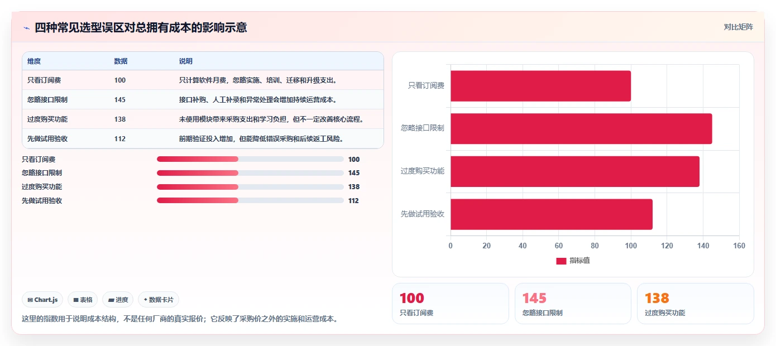This screenshot has height=346, width=776.
Task: Click the table value 112
Action: 120,139
